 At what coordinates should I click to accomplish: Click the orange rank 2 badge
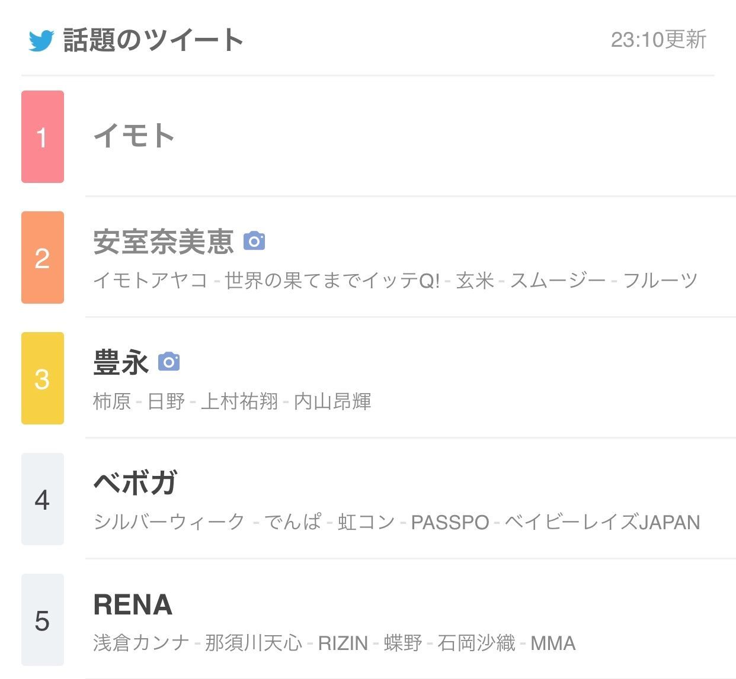coord(43,258)
